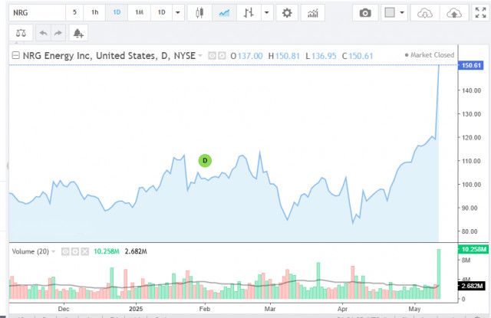Select the area chart style icon
This screenshot has height=318, width=491.
click(224, 13)
